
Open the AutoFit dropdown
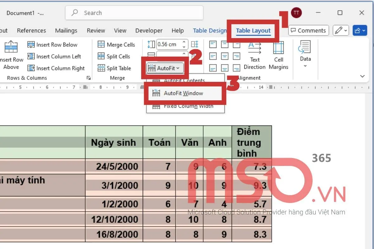click(165, 68)
